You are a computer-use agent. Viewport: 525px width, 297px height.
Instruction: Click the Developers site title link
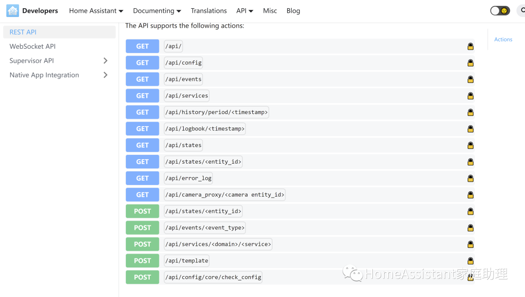coord(40,11)
